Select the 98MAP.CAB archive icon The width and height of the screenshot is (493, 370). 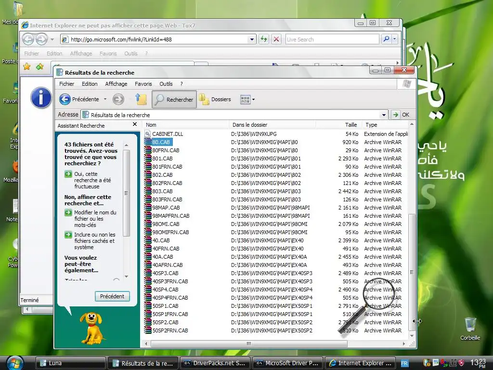pos(148,207)
